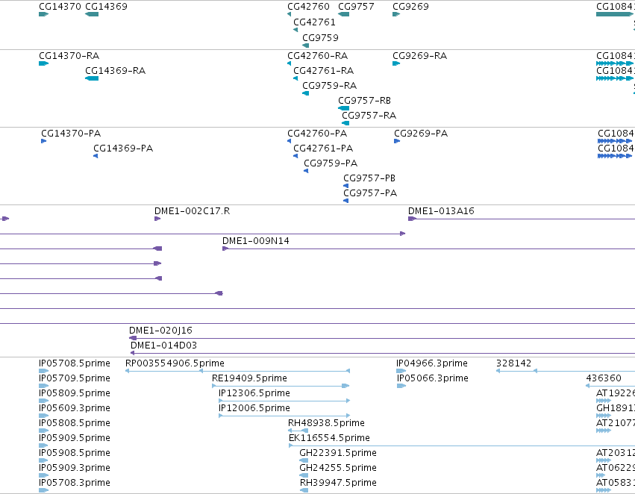The height and width of the screenshot is (494, 635).
Task: Select the CG42761 gene label
Action: pyautogui.click(x=314, y=22)
